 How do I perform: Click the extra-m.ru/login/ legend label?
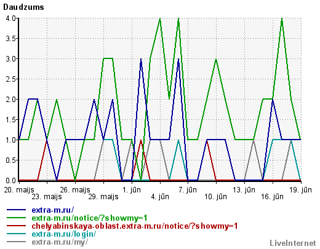pyautogui.click(x=64, y=234)
